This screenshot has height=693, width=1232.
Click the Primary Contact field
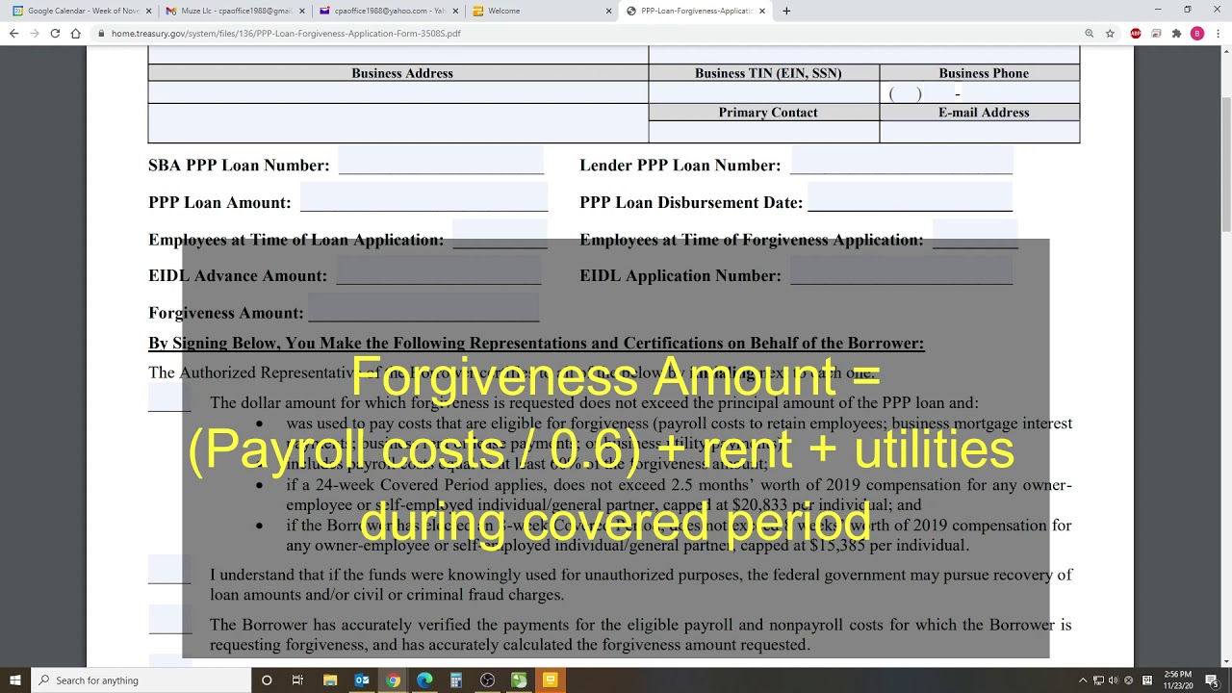763,132
